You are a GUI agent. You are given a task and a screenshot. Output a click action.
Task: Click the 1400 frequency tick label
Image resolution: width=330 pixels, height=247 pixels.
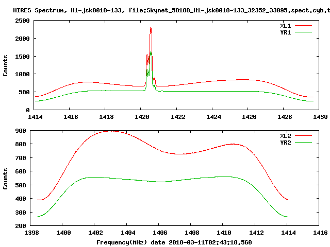pyautogui.click(x=63, y=233)
